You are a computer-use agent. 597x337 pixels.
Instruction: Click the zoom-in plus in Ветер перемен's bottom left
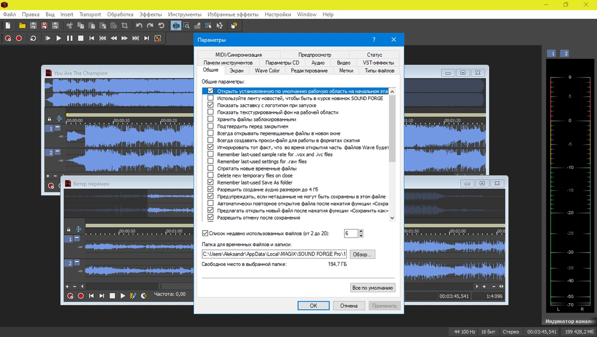point(68,287)
